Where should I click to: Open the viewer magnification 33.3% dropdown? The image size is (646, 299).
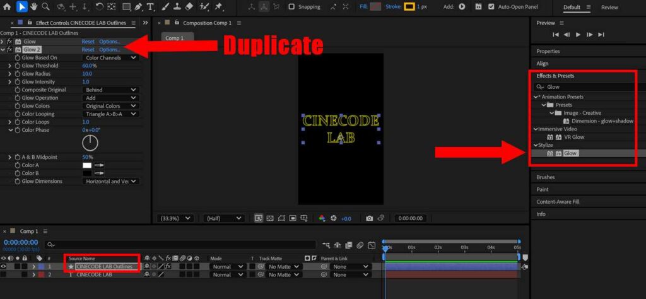(x=175, y=218)
